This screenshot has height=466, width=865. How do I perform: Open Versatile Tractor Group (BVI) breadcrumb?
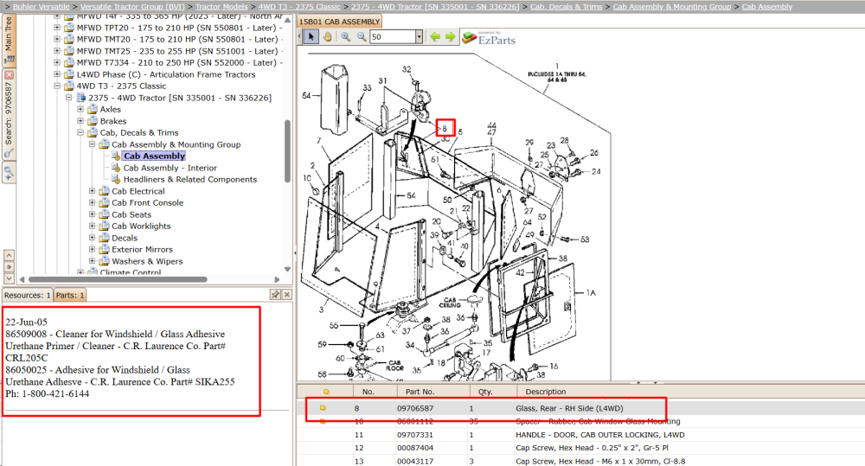[x=133, y=7]
